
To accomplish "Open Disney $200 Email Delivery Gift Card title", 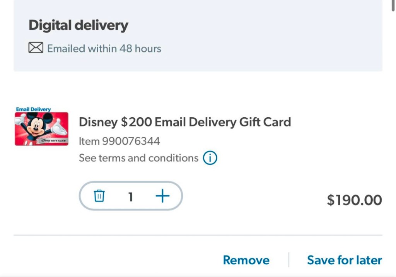I will pyautogui.click(x=185, y=122).
